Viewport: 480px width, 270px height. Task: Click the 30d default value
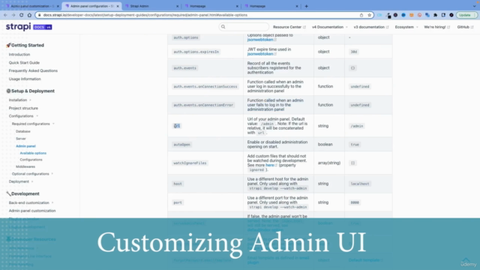(x=353, y=52)
